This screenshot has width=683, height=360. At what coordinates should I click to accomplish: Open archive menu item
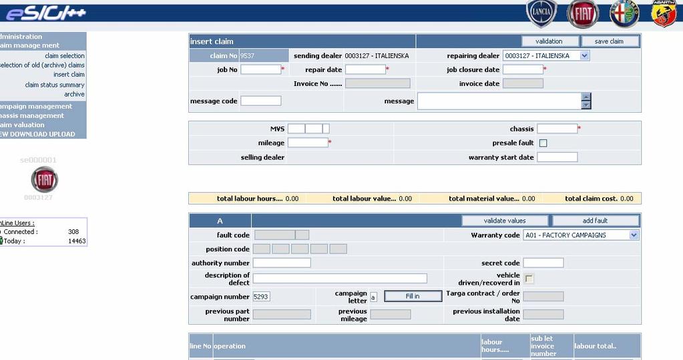(x=74, y=94)
